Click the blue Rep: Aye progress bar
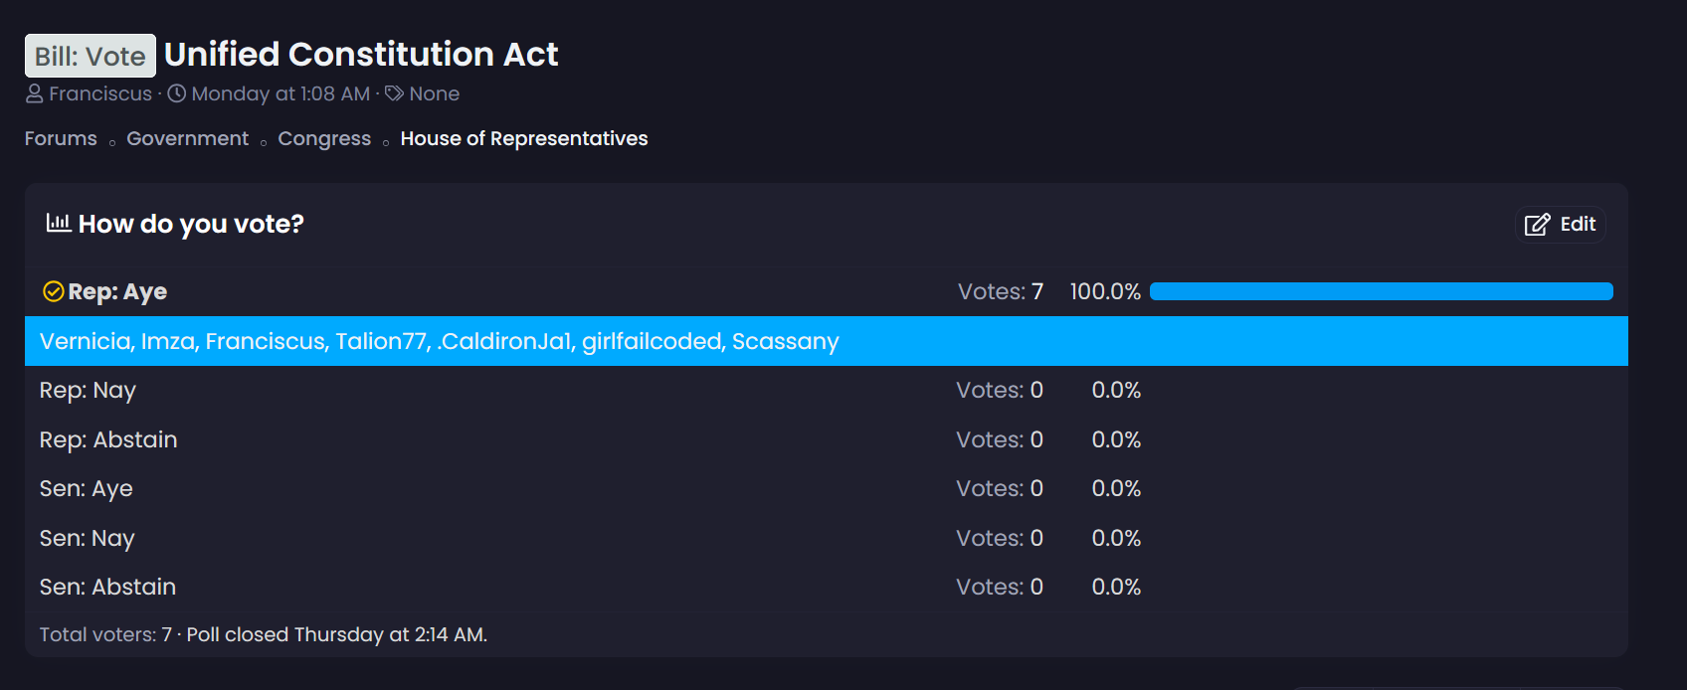1687x690 pixels. (1381, 291)
